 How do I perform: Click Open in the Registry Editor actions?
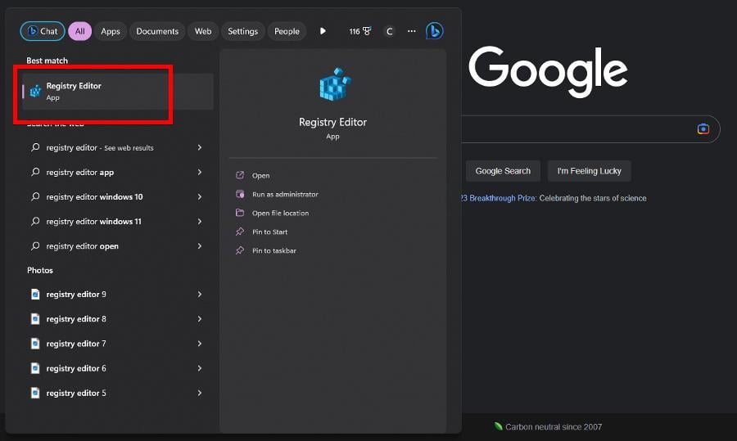coord(261,176)
